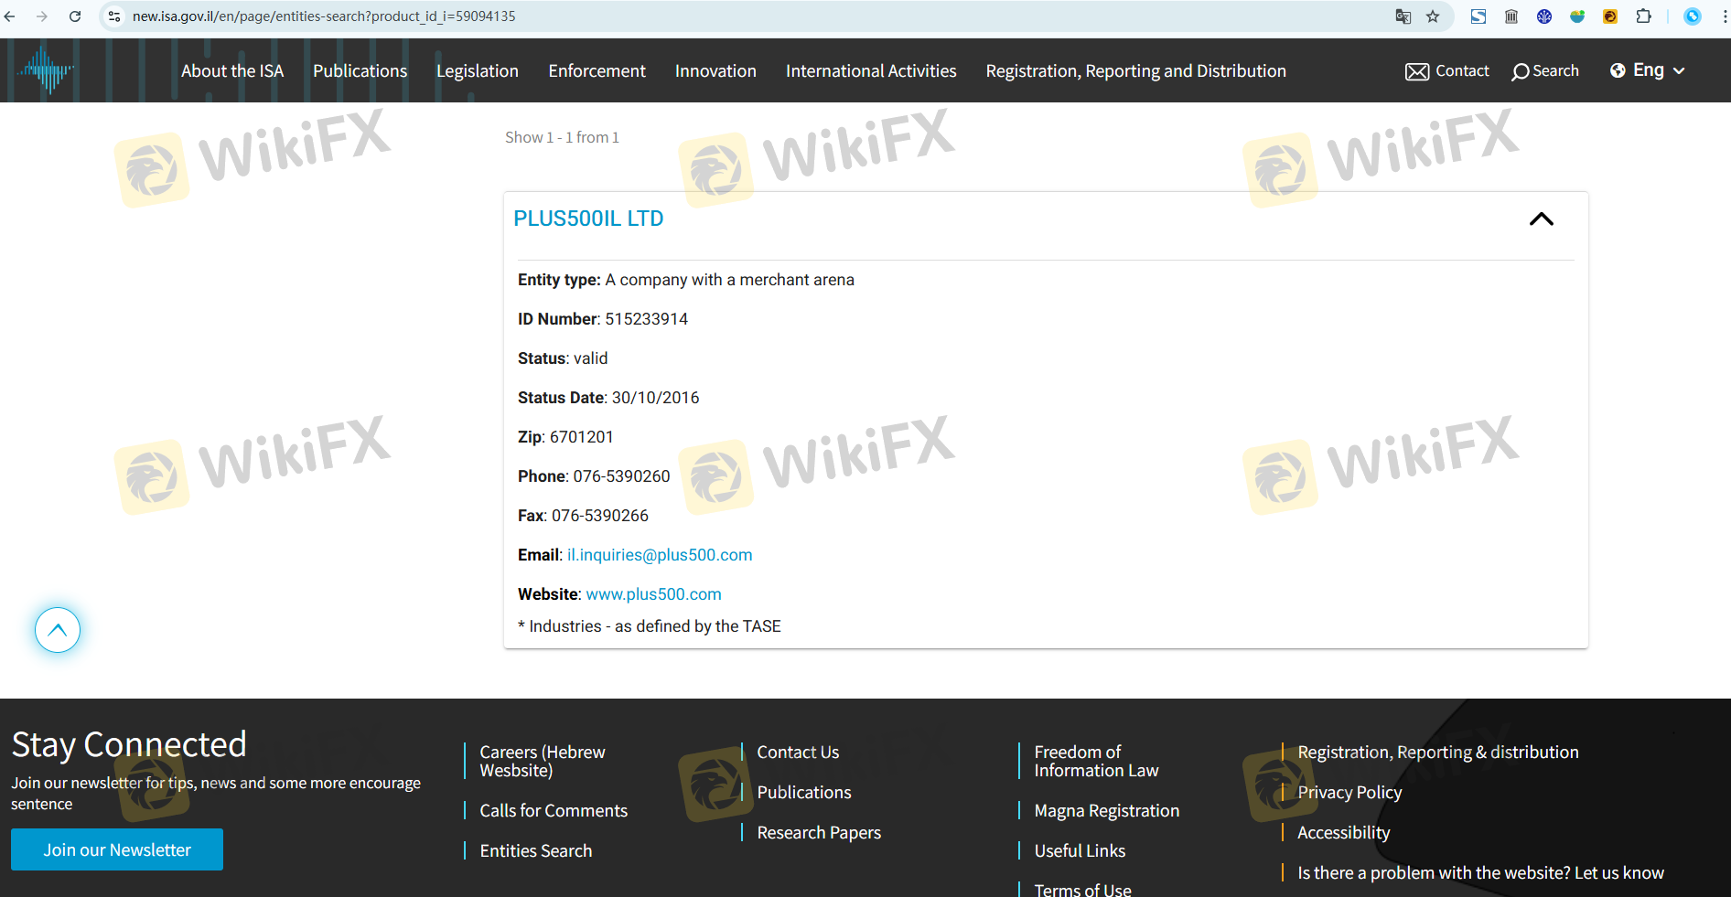Open site information icon in address bar
This screenshot has height=897, width=1731.
(114, 16)
